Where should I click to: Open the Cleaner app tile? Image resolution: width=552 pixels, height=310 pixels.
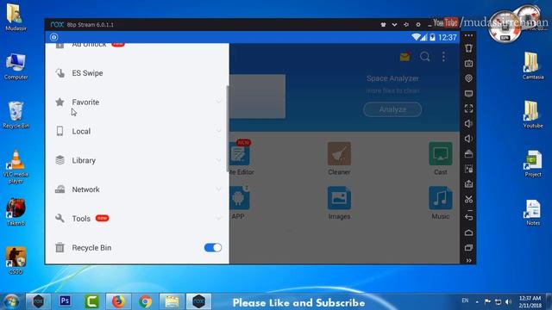[x=339, y=158]
